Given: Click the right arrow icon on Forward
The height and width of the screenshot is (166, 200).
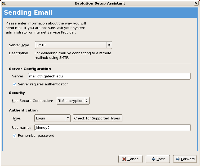Looking at the screenshot, I should tap(178, 159).
